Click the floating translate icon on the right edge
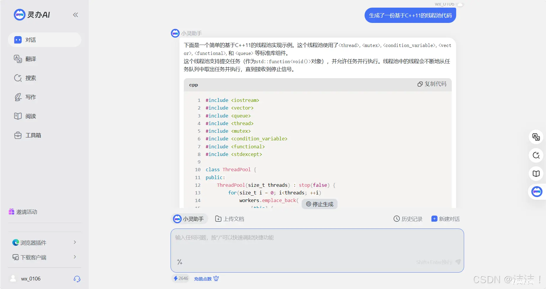 [536, 137]
